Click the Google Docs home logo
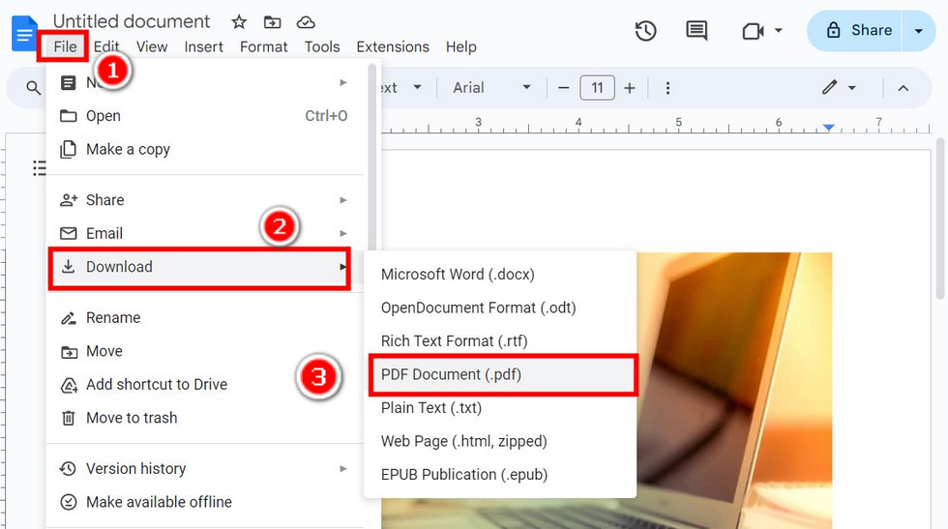The height and width of the screenshot is (529, 948). pyautogui.click(x=23, y=33)
